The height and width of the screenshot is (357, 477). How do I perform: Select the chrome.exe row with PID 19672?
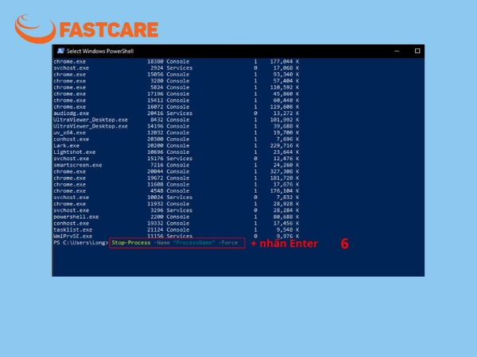176,178
